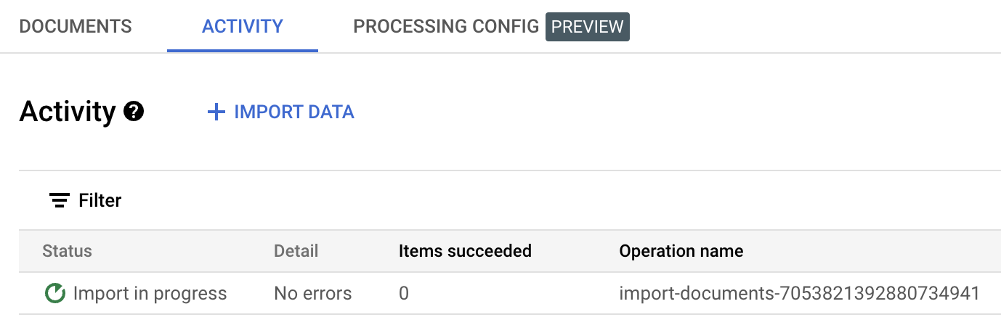Select the Activity tab
Image resolution: width=1001 pixels, height=325 pixels.
pos(243,27)
